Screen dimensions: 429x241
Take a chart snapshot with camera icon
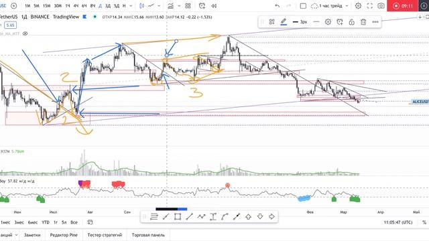click(381, 6)
